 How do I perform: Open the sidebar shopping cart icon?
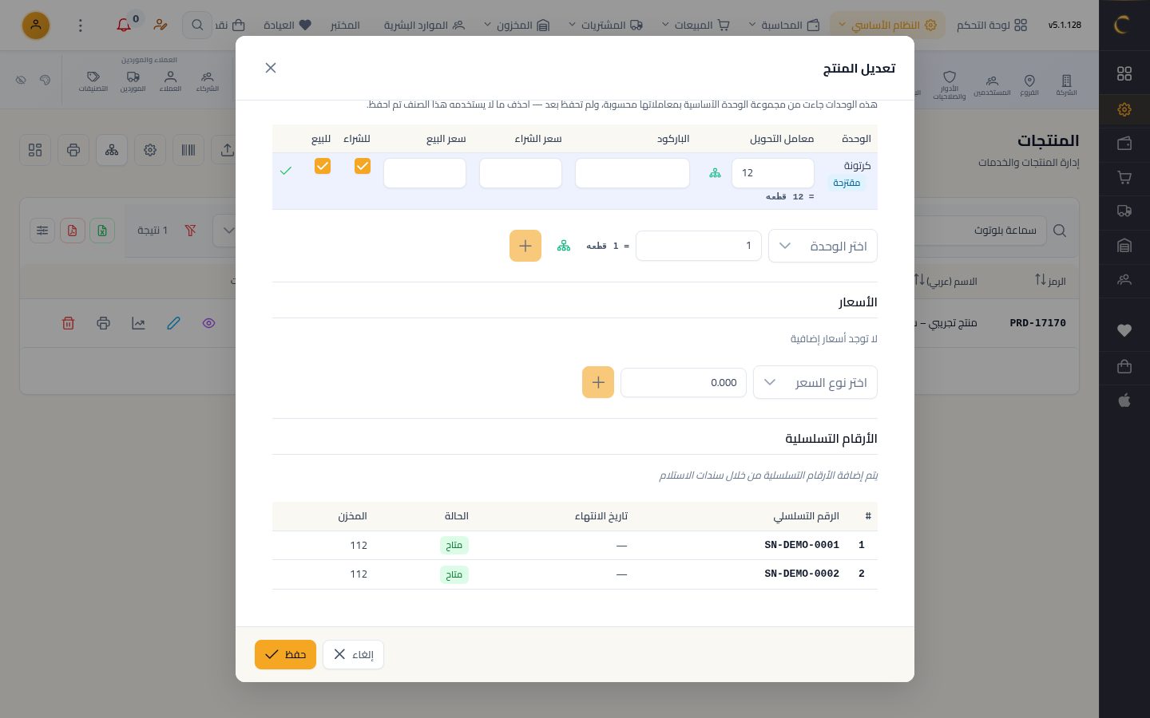click(1124, 177)
